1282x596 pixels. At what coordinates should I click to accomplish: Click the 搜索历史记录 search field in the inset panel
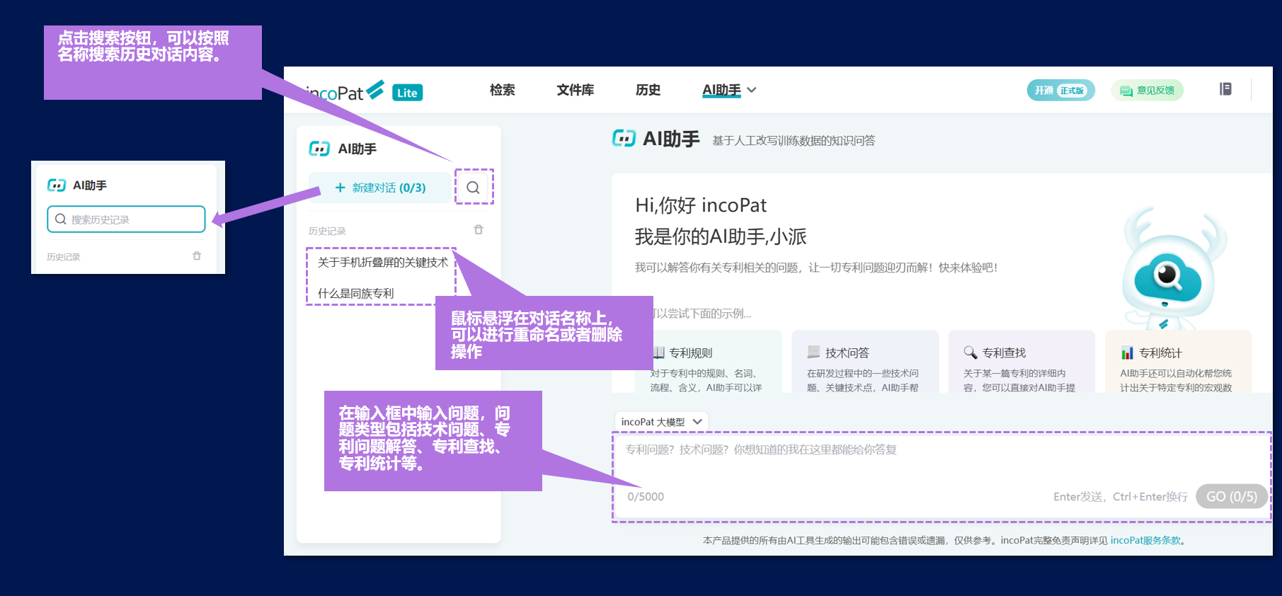tap(126, 219)
